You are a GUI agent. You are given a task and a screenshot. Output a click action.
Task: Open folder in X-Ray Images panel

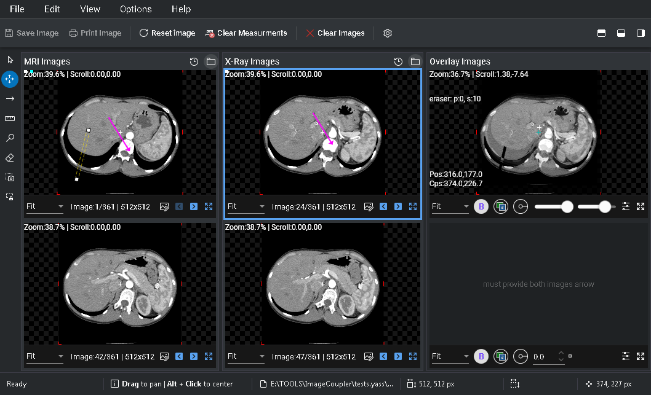(x=415, y=62)
